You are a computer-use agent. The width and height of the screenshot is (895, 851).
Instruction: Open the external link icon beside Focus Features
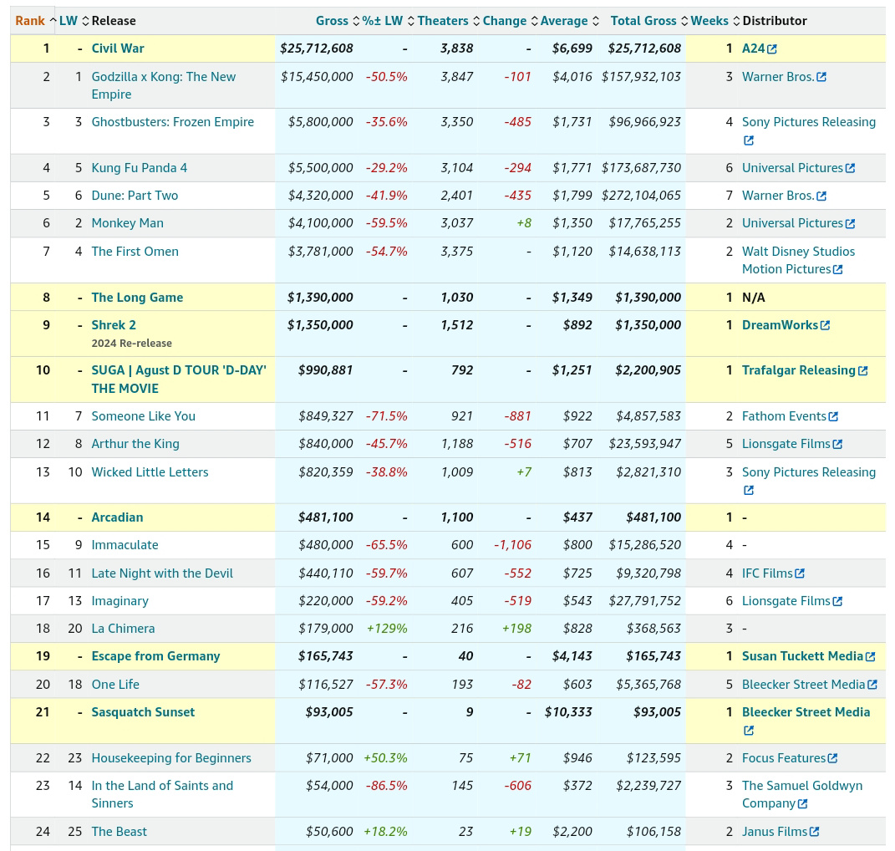[833, 758]
